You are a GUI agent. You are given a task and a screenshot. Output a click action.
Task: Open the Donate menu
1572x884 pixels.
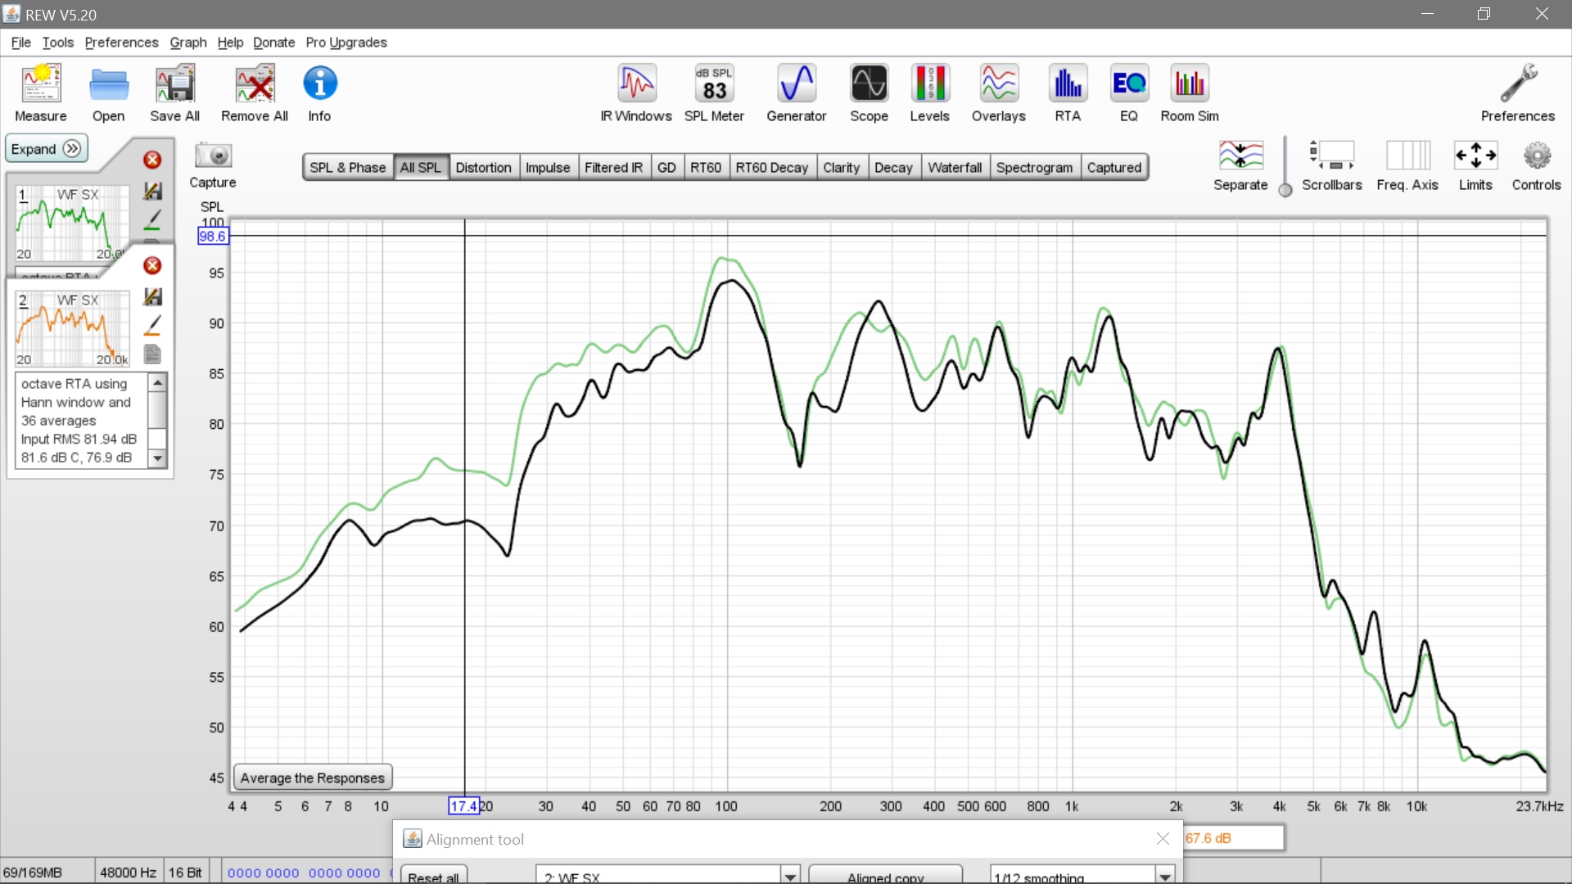pos(273,43)
